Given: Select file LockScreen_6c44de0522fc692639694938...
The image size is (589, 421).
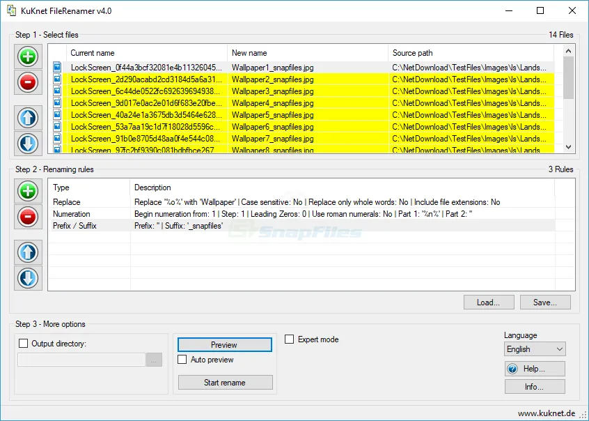Looking at the screenshot, I should click(x=146, y=91).
